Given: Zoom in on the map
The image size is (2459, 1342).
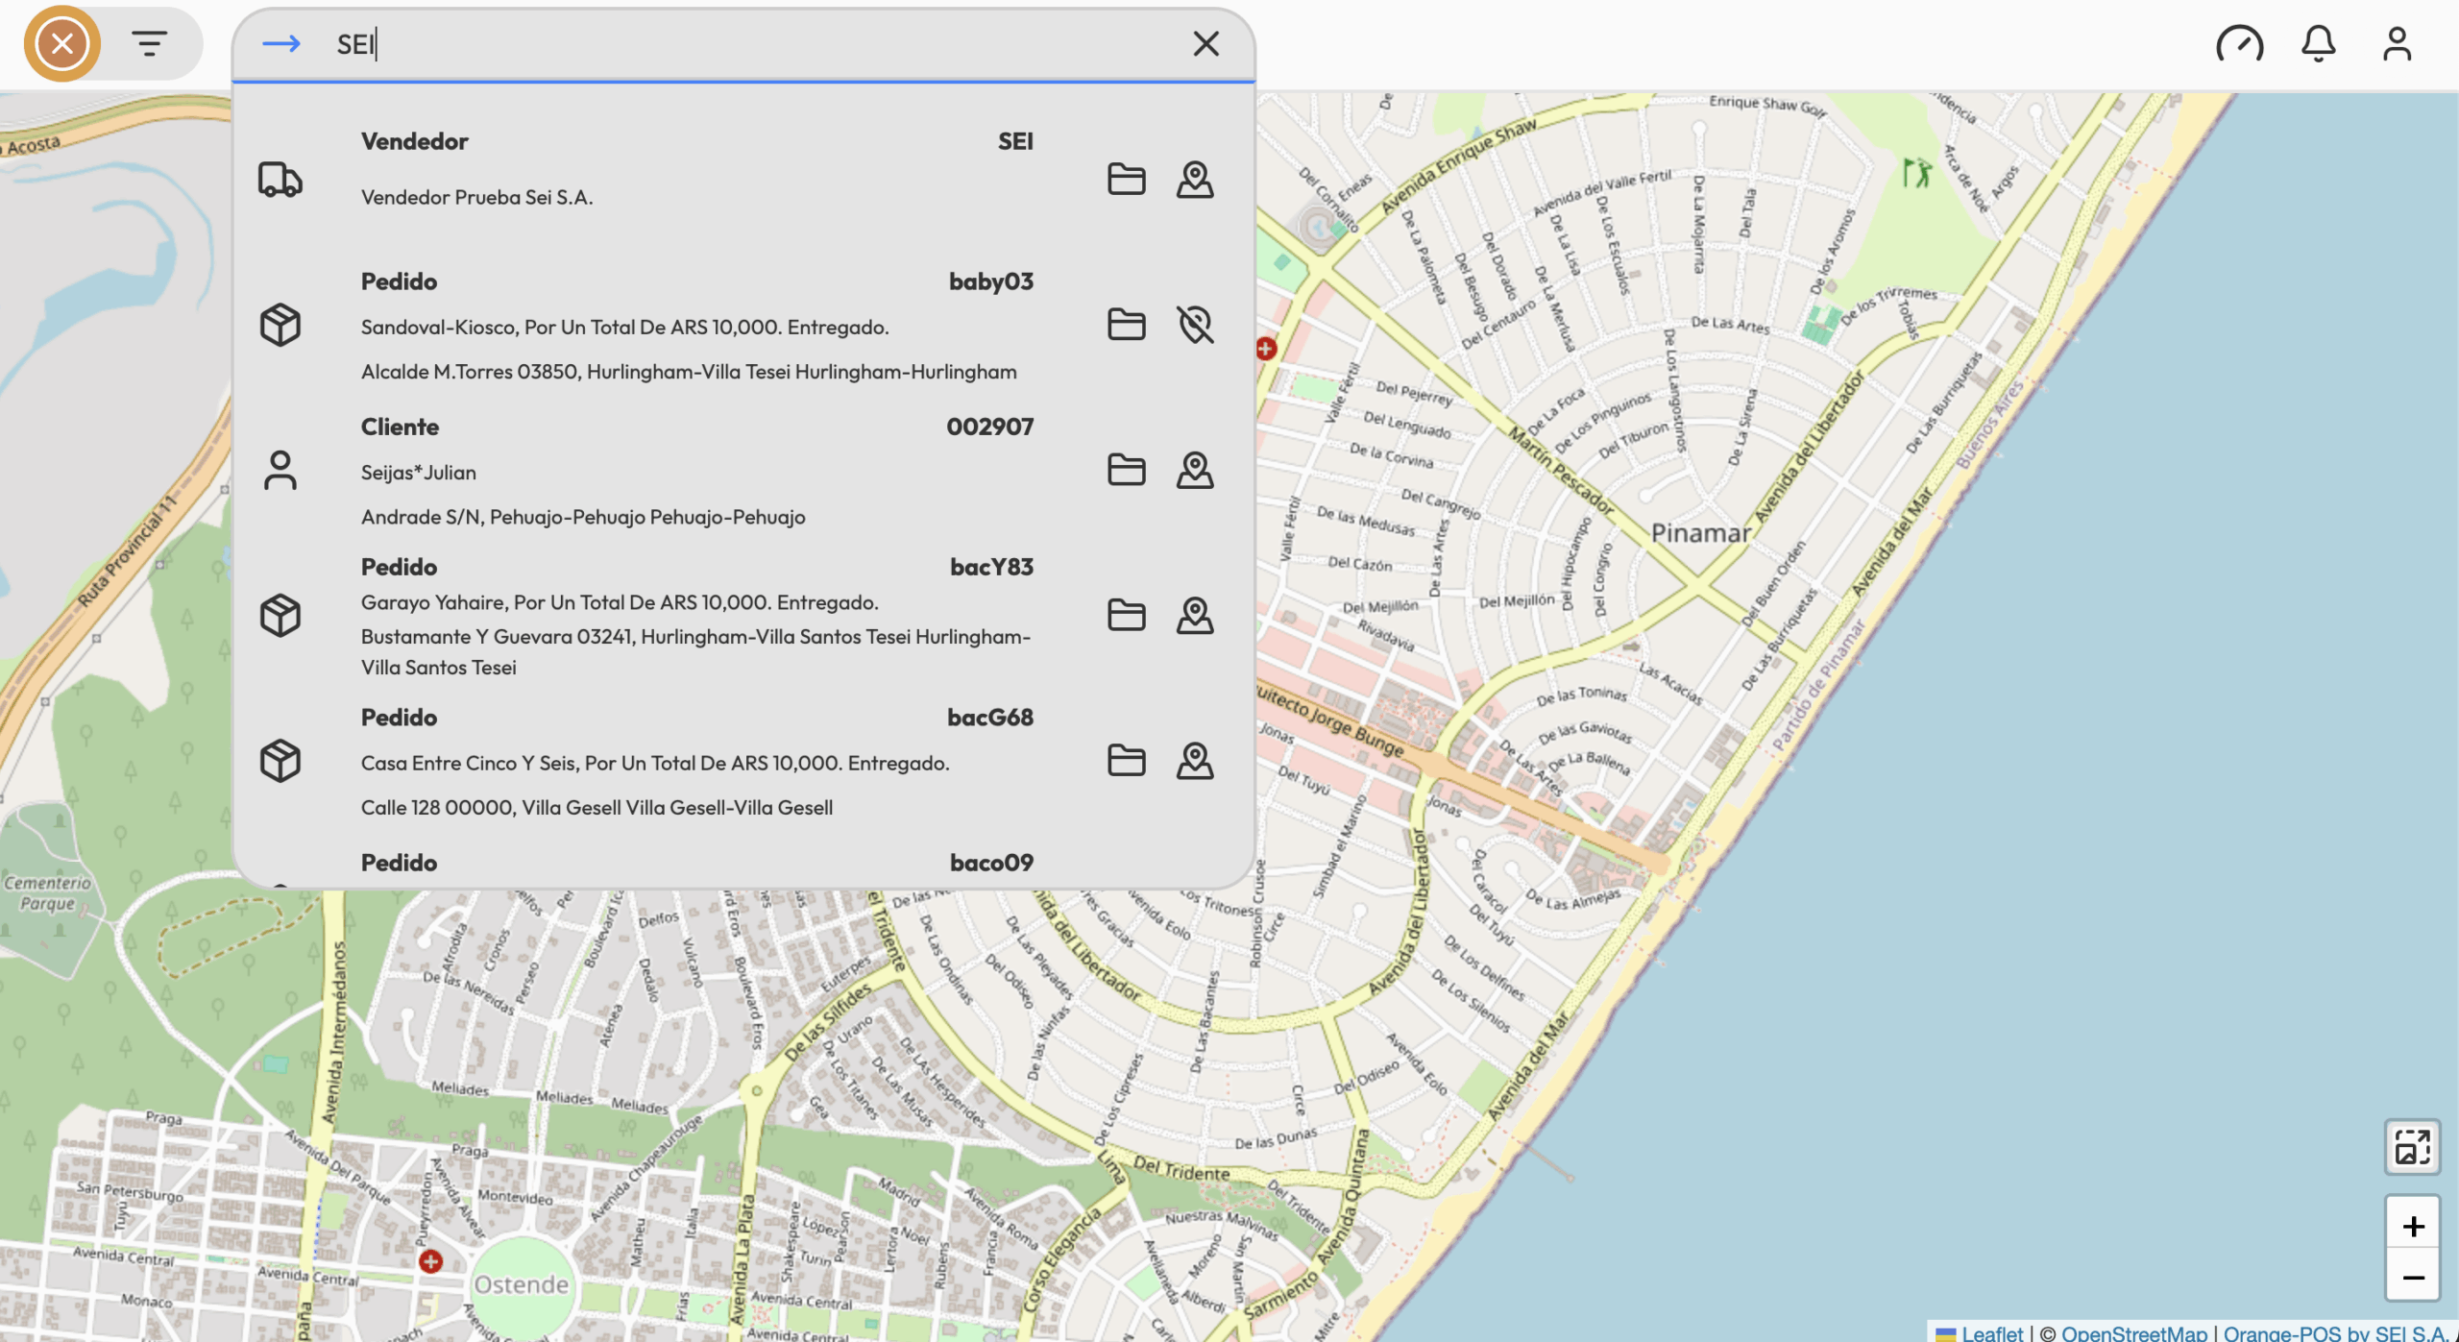Looking at the screenshot, I should coord(2413,1226).
